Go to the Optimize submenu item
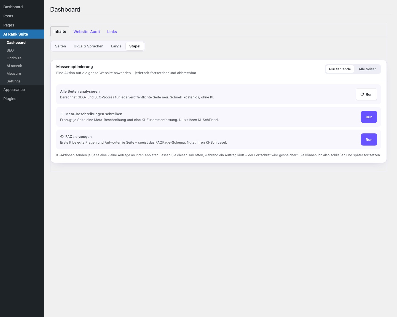Screen dimensions: 397x317 click(x=22, y=58)
